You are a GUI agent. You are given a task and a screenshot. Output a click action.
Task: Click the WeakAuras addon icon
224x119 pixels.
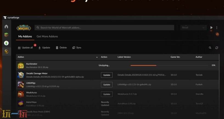tap(21, 94)
